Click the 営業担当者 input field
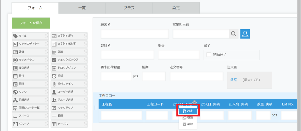The image size is (301, 131). pos(201,34)
